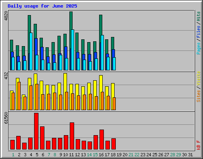This screenshot has height=159, width=203.
Task: Click the yellow 'Visits' legend label
Action: [x=198, y=79]
